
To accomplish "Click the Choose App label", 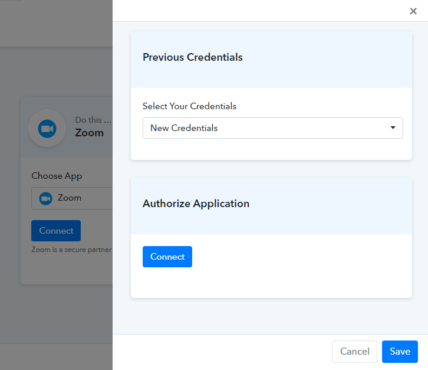I will pyautogui.click(x=57, y=176).
